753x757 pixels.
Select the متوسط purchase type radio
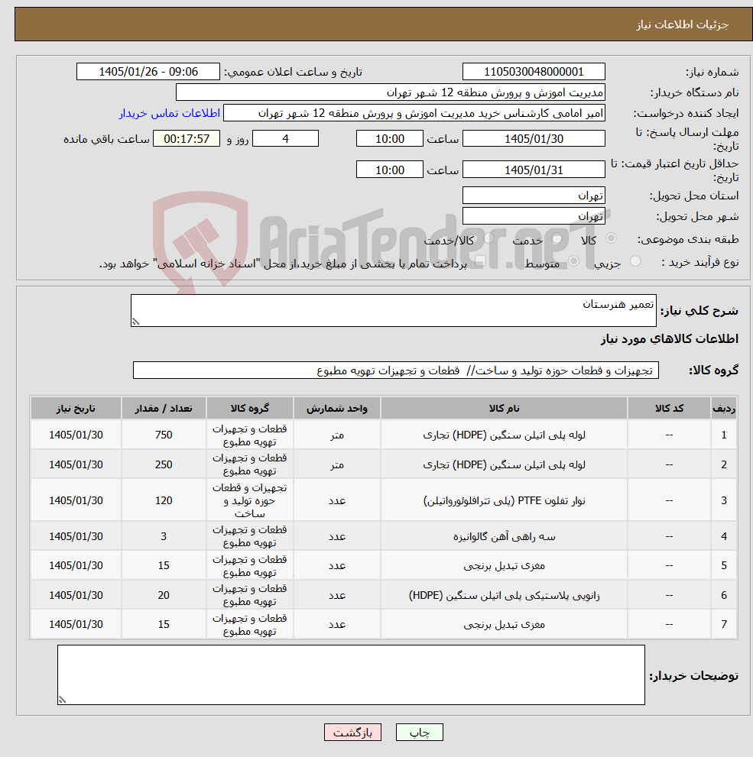574,261
